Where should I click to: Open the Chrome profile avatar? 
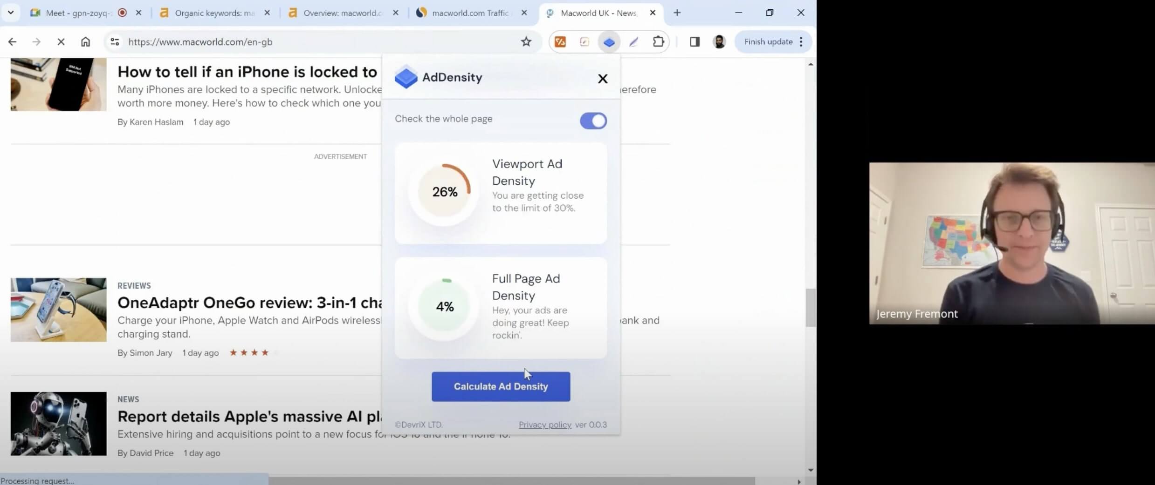coord(719,42)
